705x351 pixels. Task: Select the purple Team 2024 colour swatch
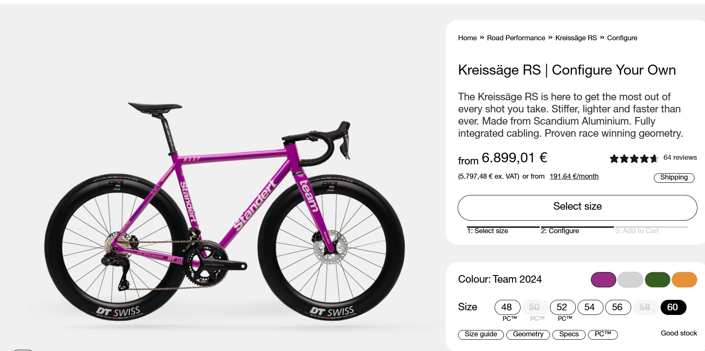[x=603, y=280]
